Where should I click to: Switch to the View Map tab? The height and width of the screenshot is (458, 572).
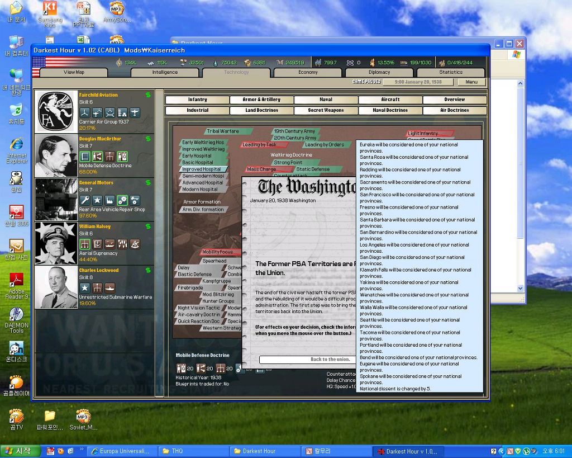click(x=74, y=72)
